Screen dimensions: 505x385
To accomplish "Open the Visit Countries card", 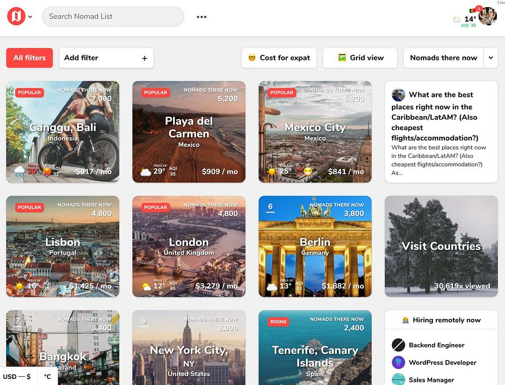I will point(441,246).
